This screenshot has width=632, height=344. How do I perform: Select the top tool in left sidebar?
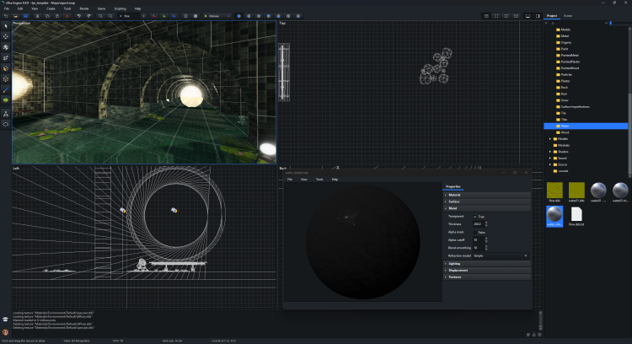pos(7,26)
